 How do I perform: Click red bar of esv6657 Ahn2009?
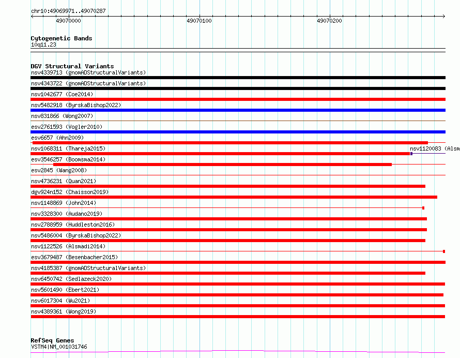pyautogui.click(x=230, y=143)
